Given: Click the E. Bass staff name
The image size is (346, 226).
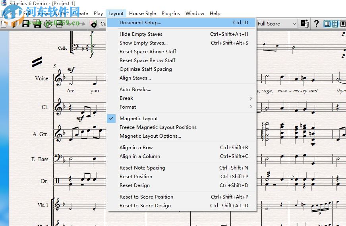Looking at the screenshot, I should tap(40, 159).
